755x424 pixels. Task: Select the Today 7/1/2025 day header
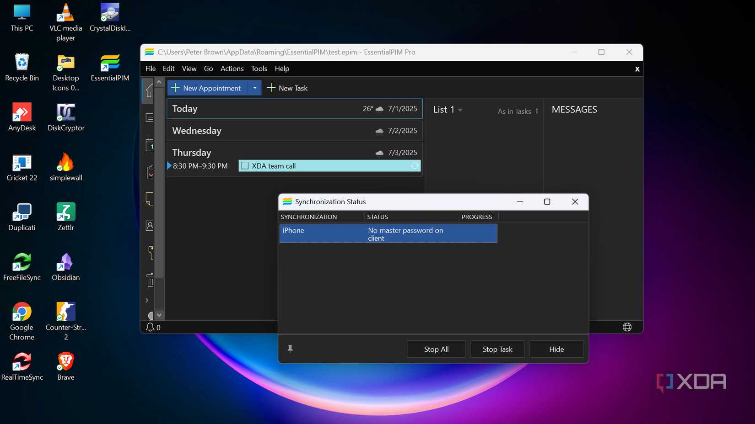pyautogui.click(x=295, y=109)
